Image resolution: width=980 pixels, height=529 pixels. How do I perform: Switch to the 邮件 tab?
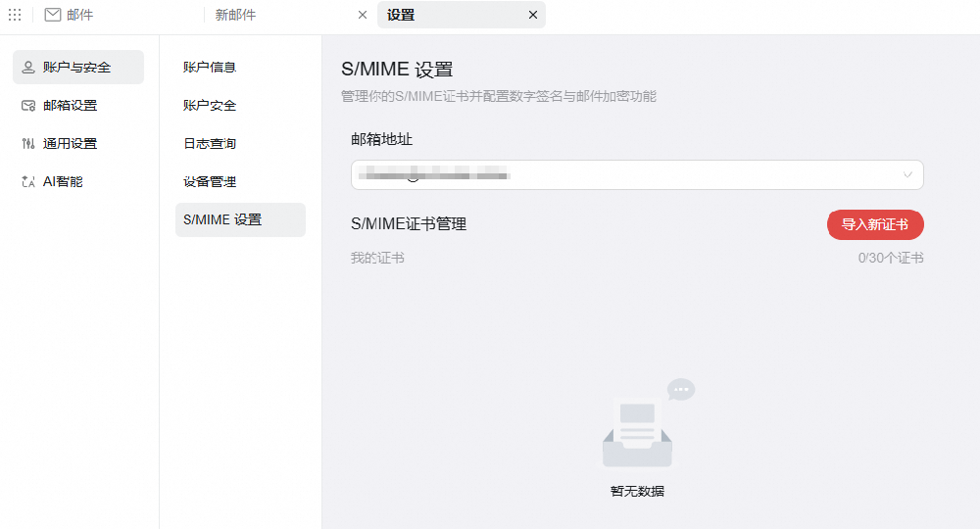click(x=80, y=15)
